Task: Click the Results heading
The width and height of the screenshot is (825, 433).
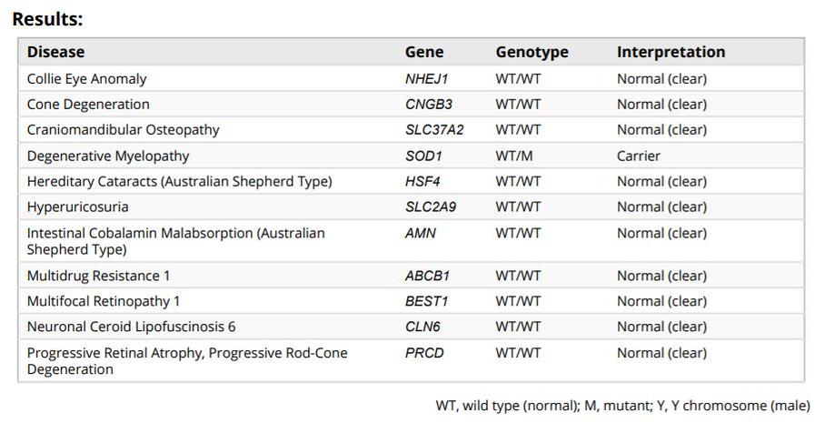Action: point(47,19)
